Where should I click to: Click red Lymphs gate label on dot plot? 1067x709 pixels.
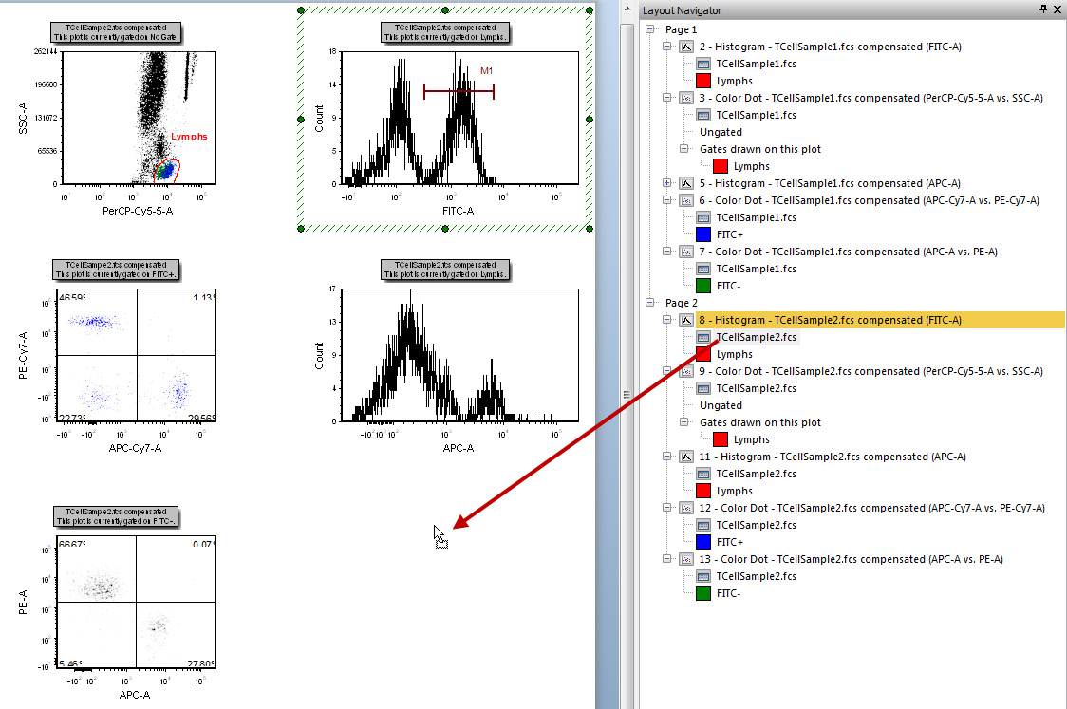pyautogui.click(x=189, y=137)
